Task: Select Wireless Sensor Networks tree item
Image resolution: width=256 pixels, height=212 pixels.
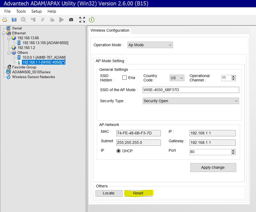Action: pyautogui.click(x=33, y=77)
